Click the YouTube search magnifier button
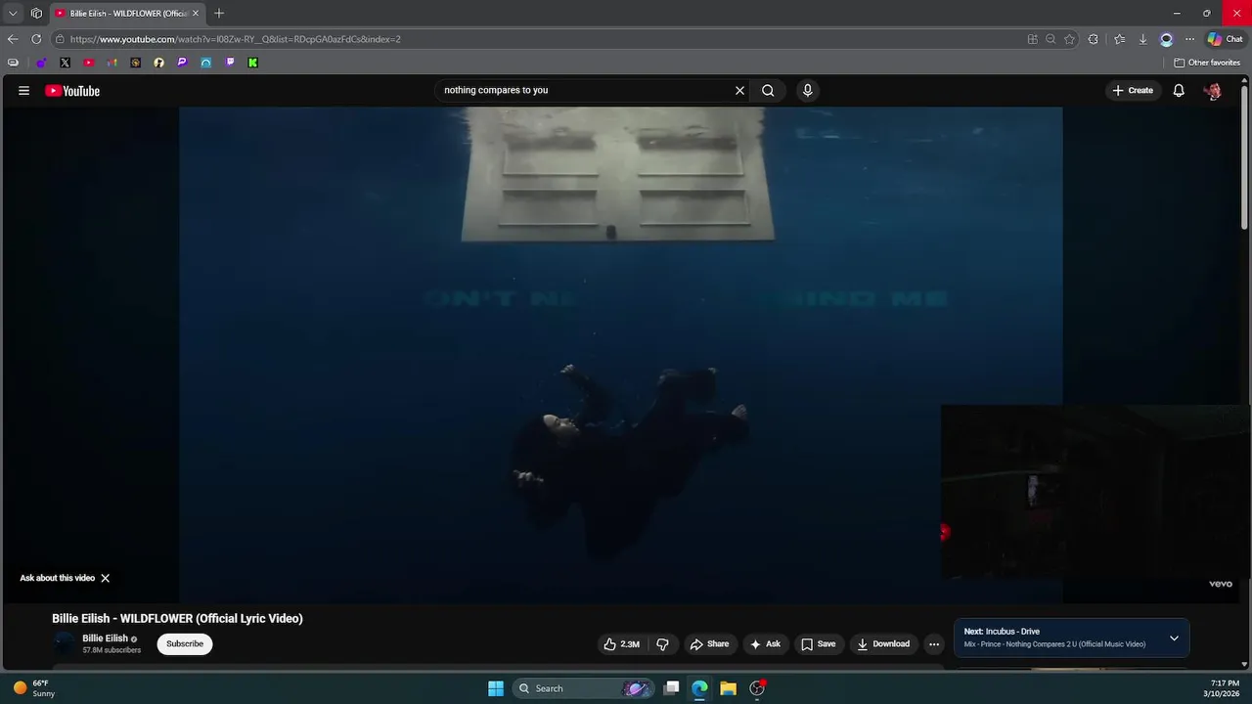Viewport: 1252px width, 704px height. click(x=768, y=90)
